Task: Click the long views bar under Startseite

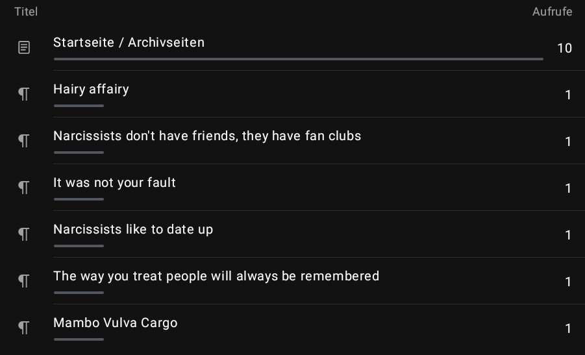Action: point(299,59)
